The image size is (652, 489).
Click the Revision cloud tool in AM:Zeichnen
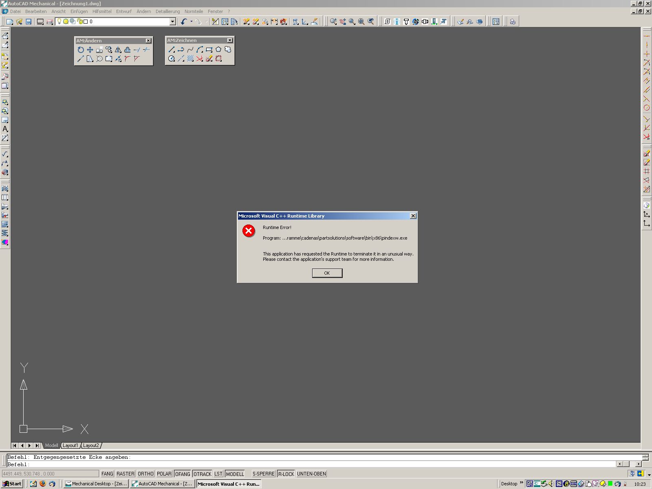pyautogui.click(x=228, y=50)
